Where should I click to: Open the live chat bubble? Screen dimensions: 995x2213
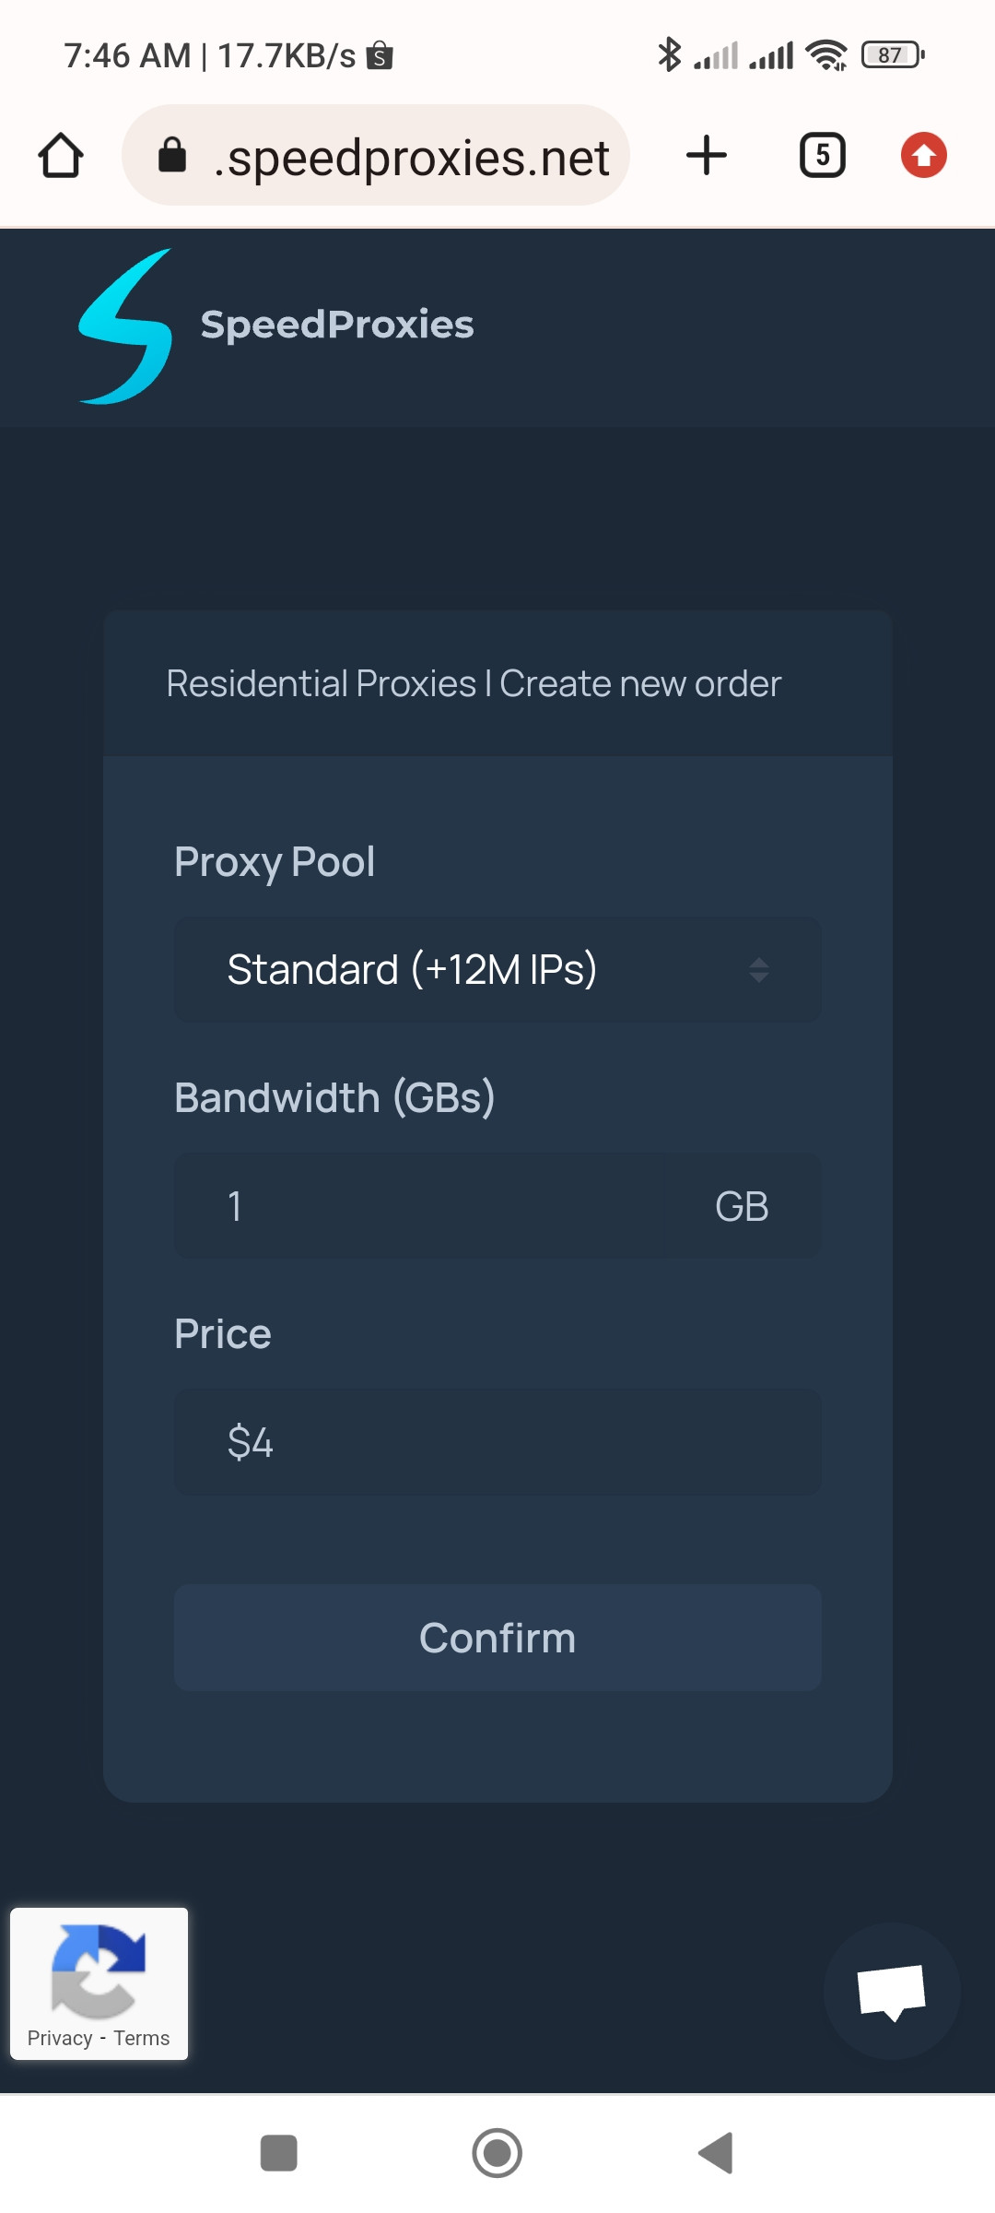coord(891,1991)
